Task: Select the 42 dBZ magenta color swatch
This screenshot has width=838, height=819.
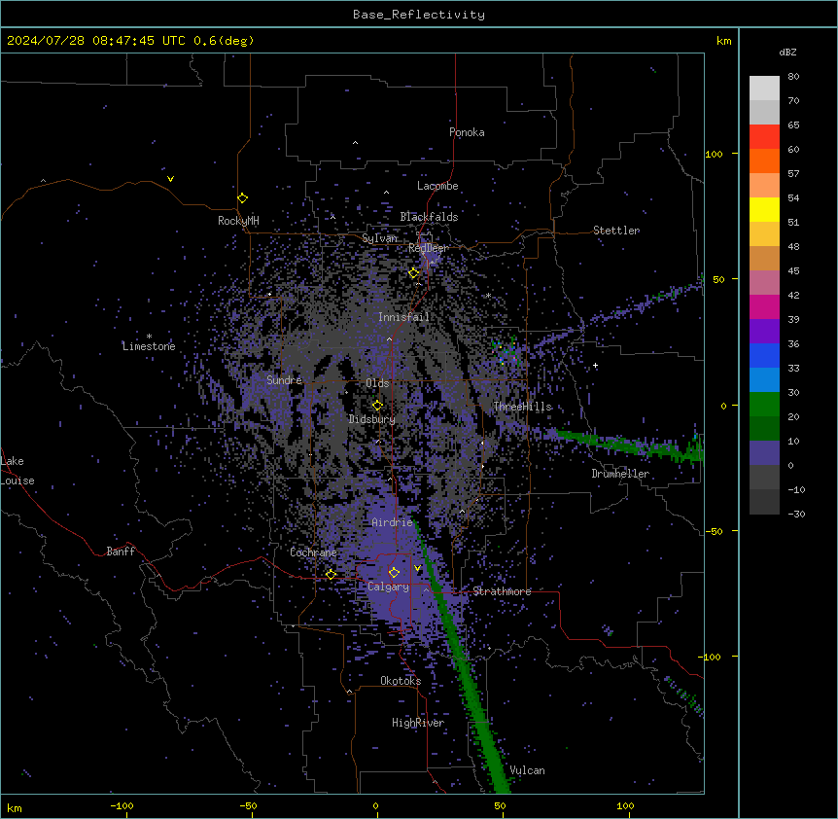Action: pos(764,306)
